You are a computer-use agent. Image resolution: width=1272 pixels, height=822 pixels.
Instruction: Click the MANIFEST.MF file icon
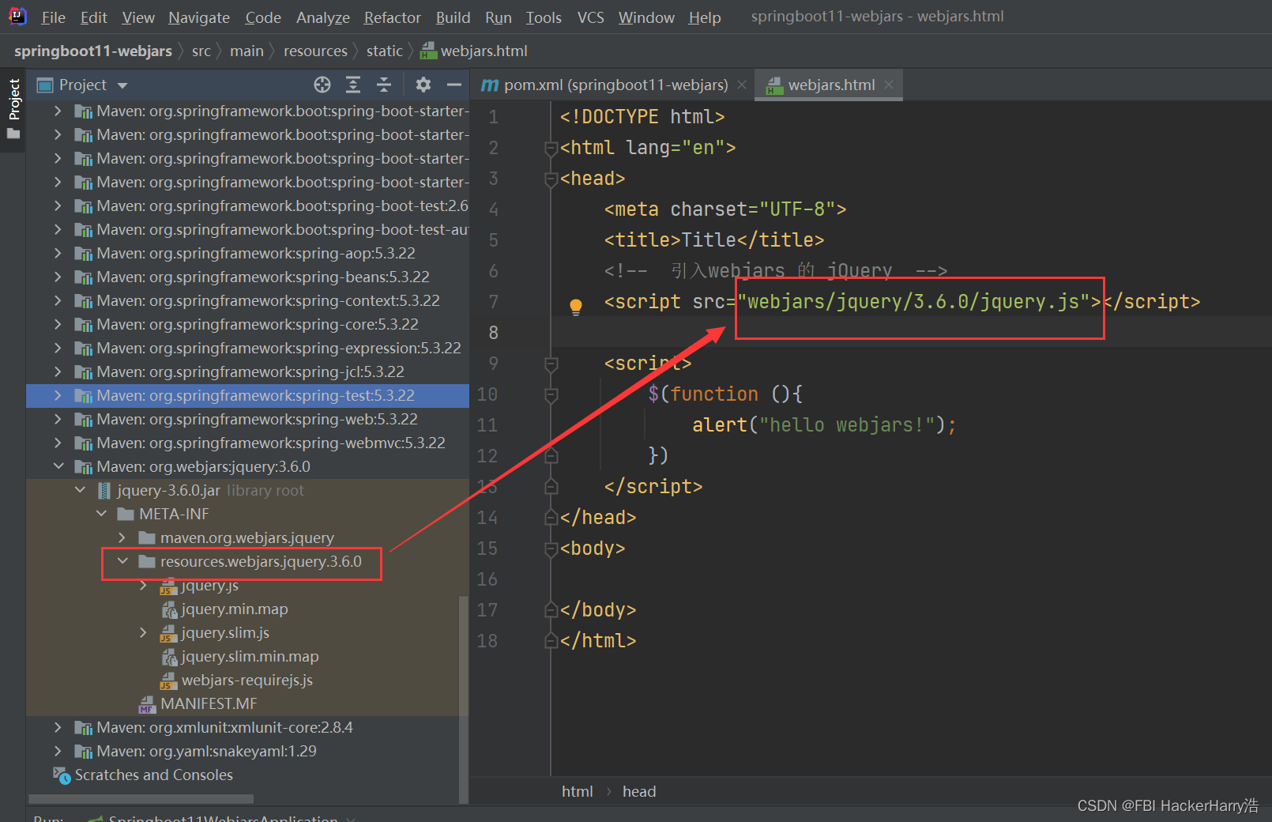point(147,704)
